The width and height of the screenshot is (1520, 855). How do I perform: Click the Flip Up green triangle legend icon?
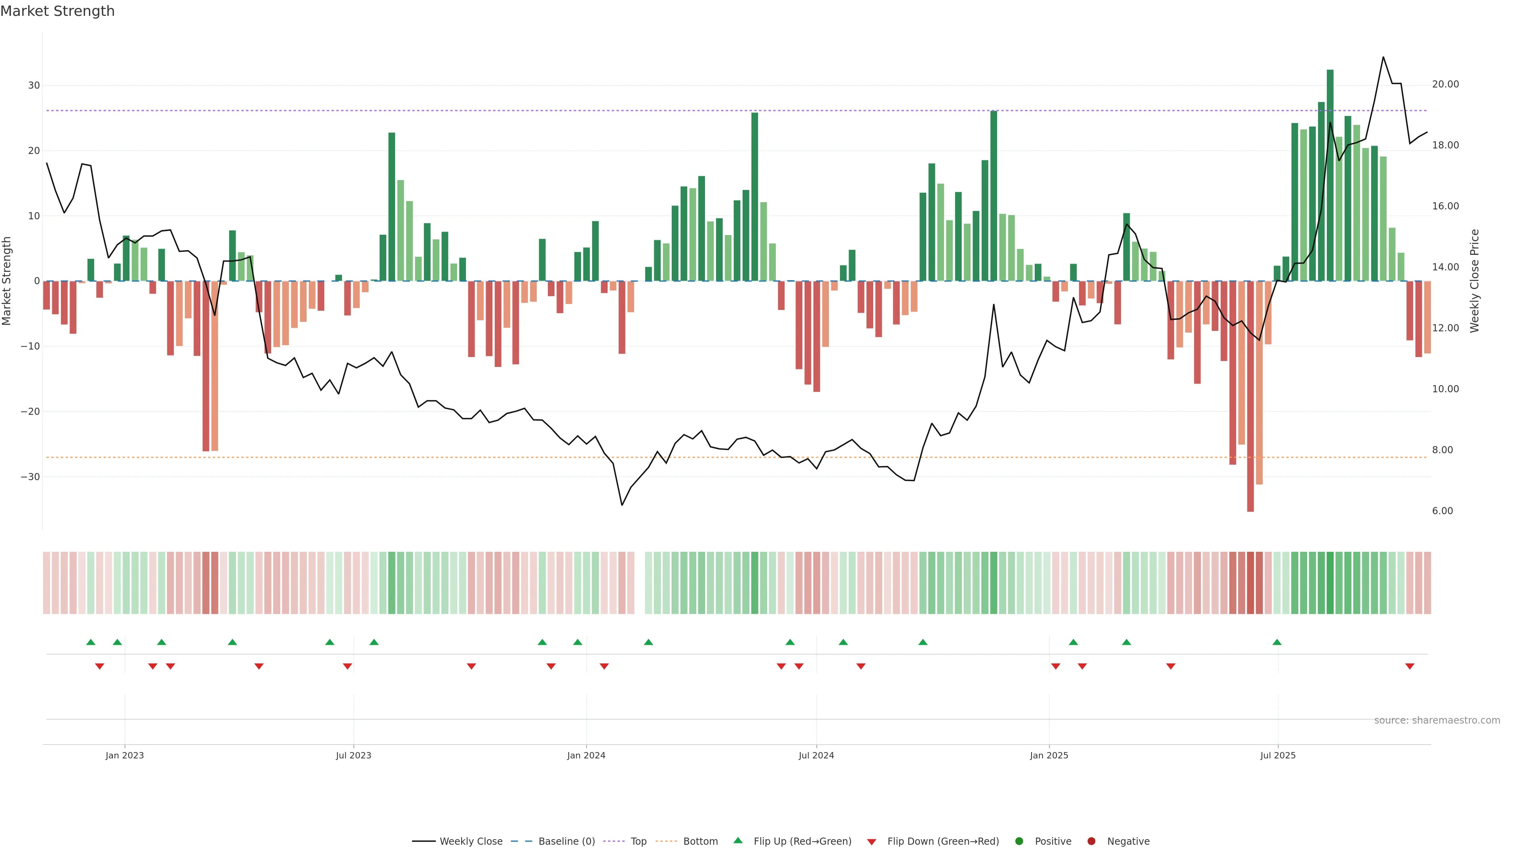point(737,841)
